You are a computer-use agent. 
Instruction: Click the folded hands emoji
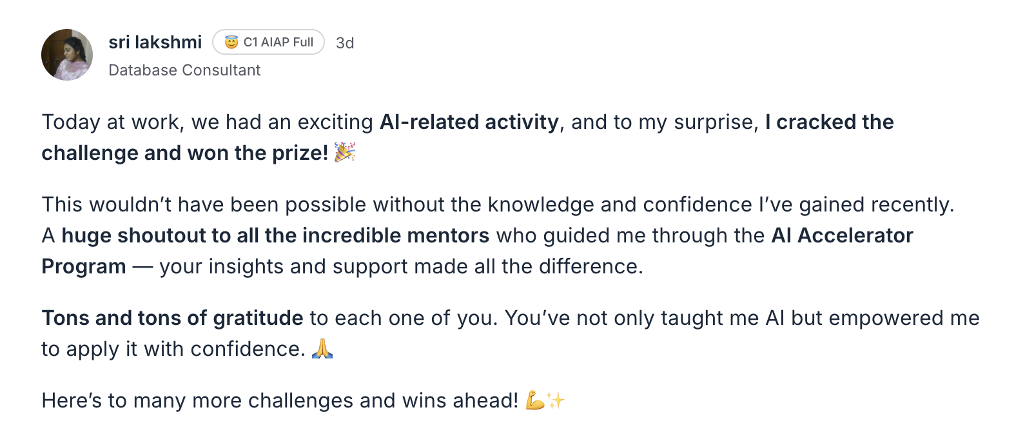[322, 349]
